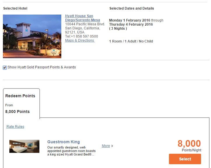211x168 pixels.
Task: Click the From 8,000 Points text in the tab
Action: tap(17, 109)
